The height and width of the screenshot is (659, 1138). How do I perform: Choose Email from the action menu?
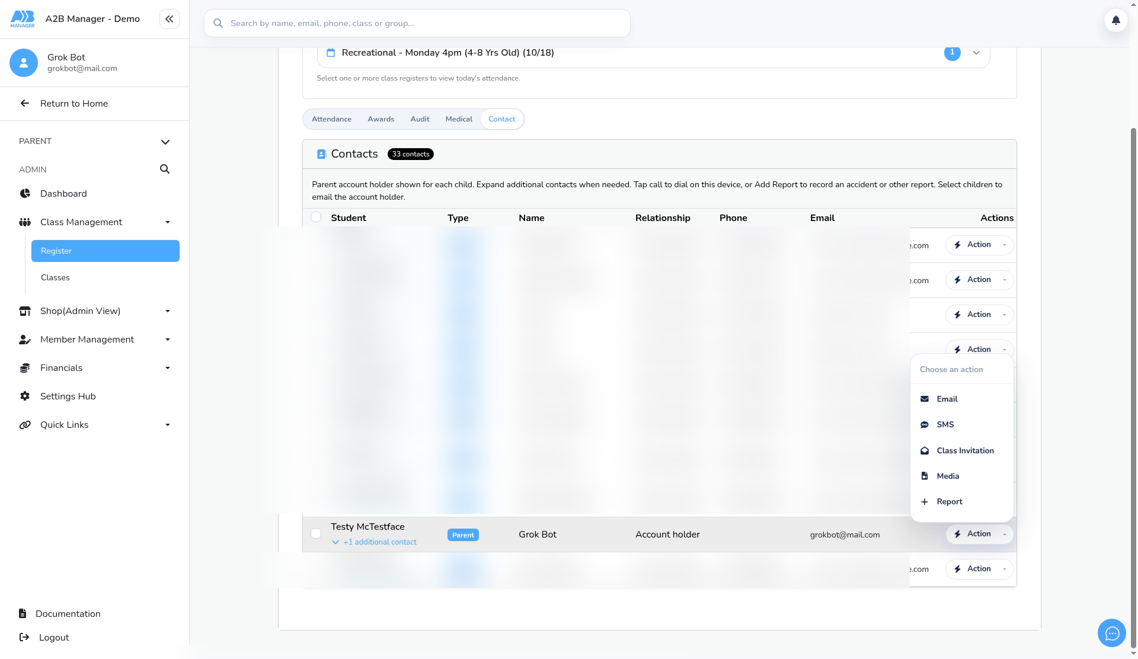pos(961,399)
